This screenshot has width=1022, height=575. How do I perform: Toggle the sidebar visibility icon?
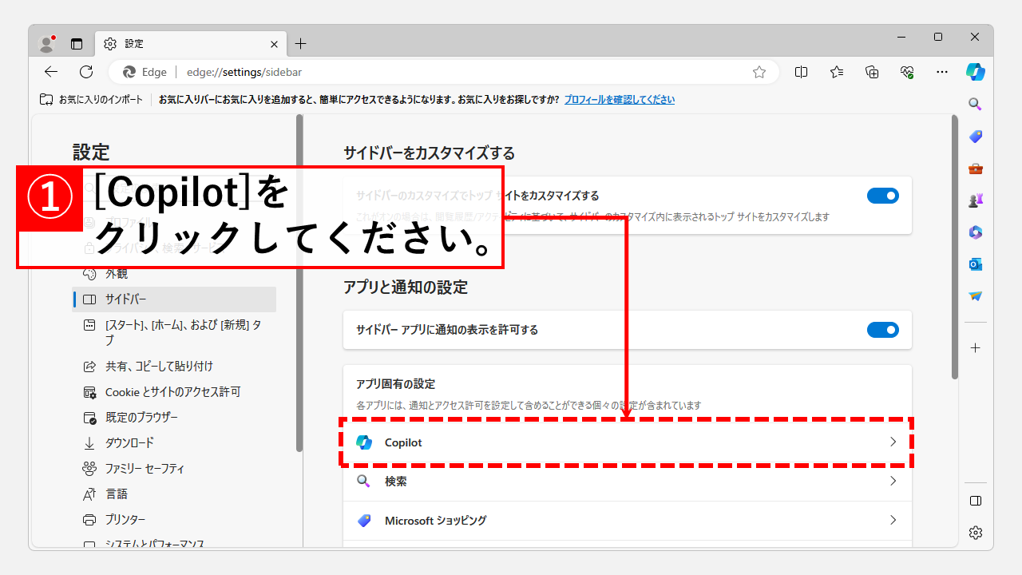tap(975, 501)
